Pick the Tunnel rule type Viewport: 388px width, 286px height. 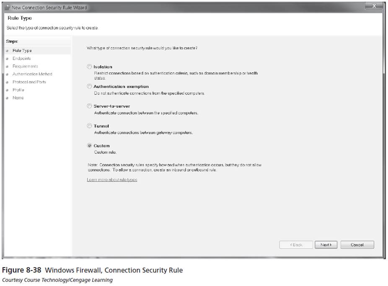pos(89,126)
